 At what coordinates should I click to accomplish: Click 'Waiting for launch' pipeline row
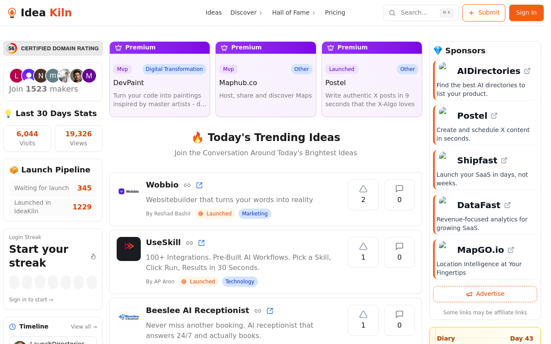[53, 188]
